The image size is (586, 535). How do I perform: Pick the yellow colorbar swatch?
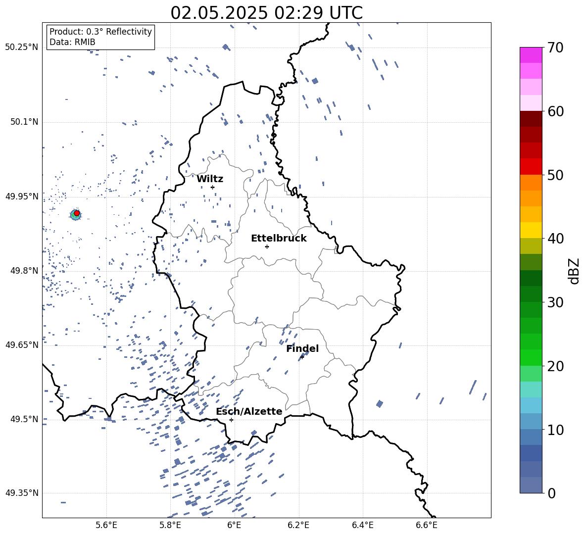[x=531, y=230]
